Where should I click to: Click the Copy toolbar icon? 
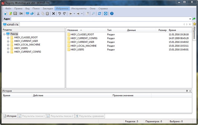pos(43,14)
